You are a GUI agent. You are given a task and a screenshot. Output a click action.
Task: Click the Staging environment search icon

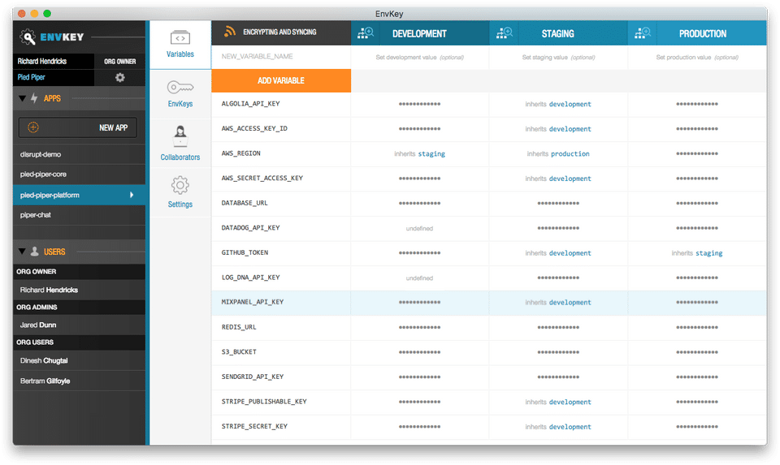505,33
